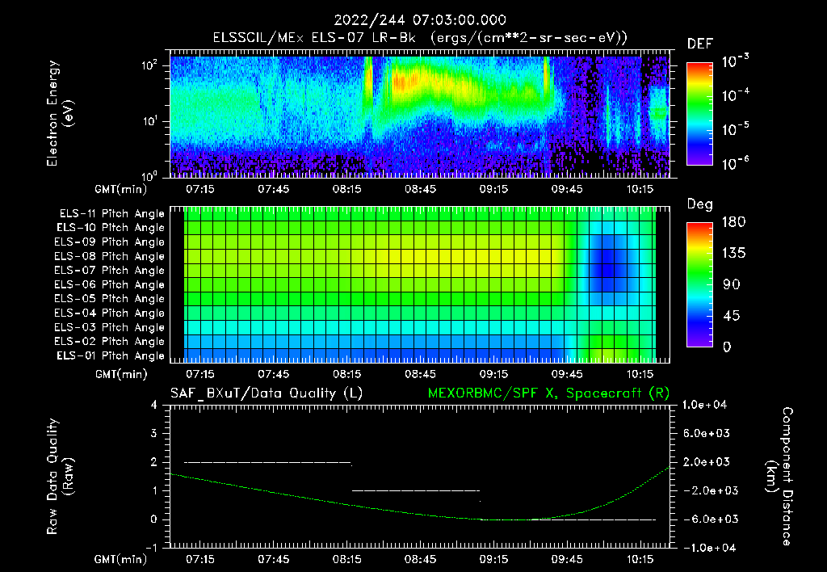Click the 180 degree scale value
The height and width of the screenshot is (572, 827).
point(733,222)
